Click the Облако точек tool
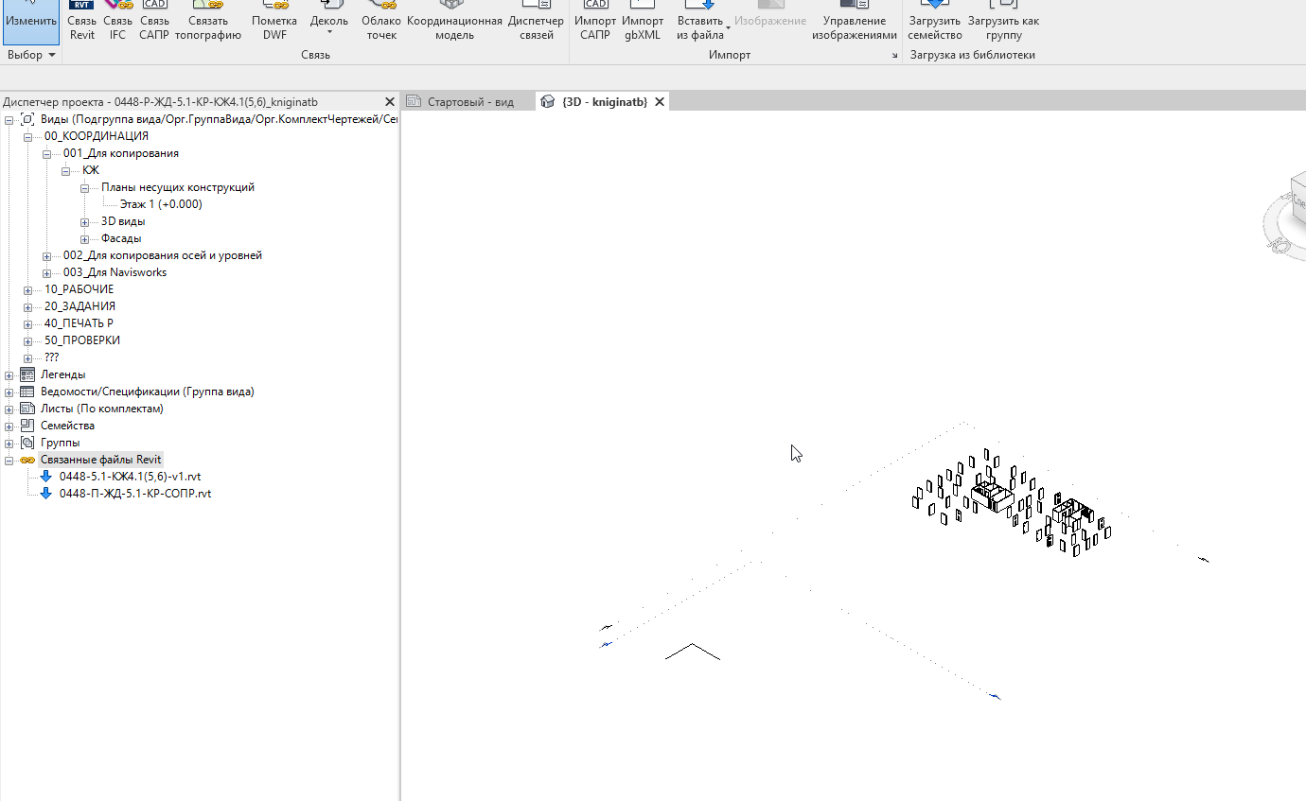Viewport: 1306px width, 801px height. pyautogui.click(x=381, y=21)
